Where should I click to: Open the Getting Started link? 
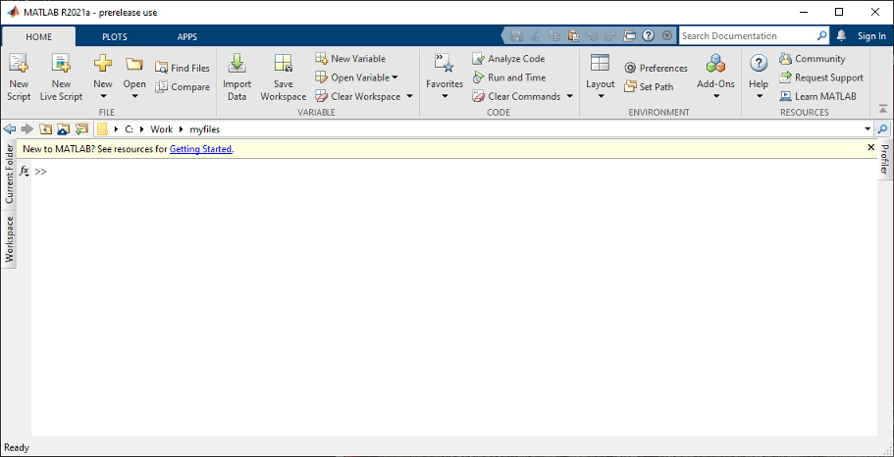tap(201, 149)
